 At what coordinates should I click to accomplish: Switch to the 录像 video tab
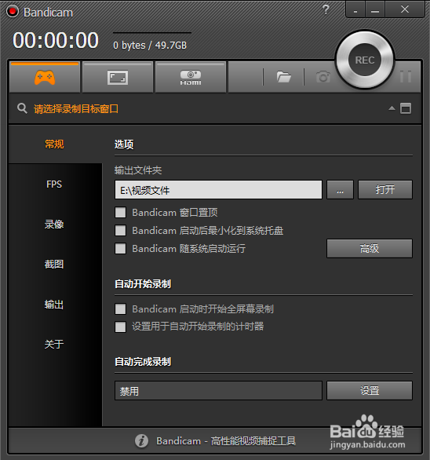(x=54, y=225)
